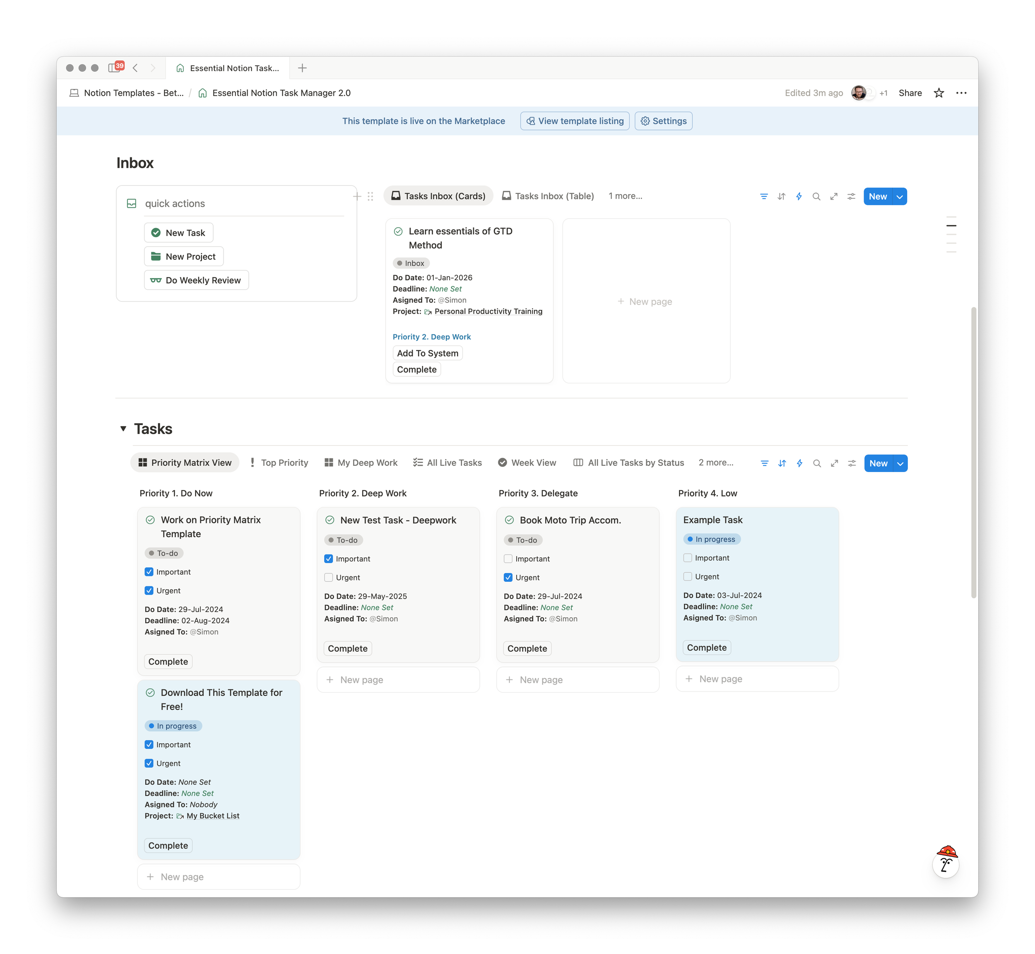1035x954 pixels.
Task: Click search icon in Tasks database toolbar
Action: [817, 464]
